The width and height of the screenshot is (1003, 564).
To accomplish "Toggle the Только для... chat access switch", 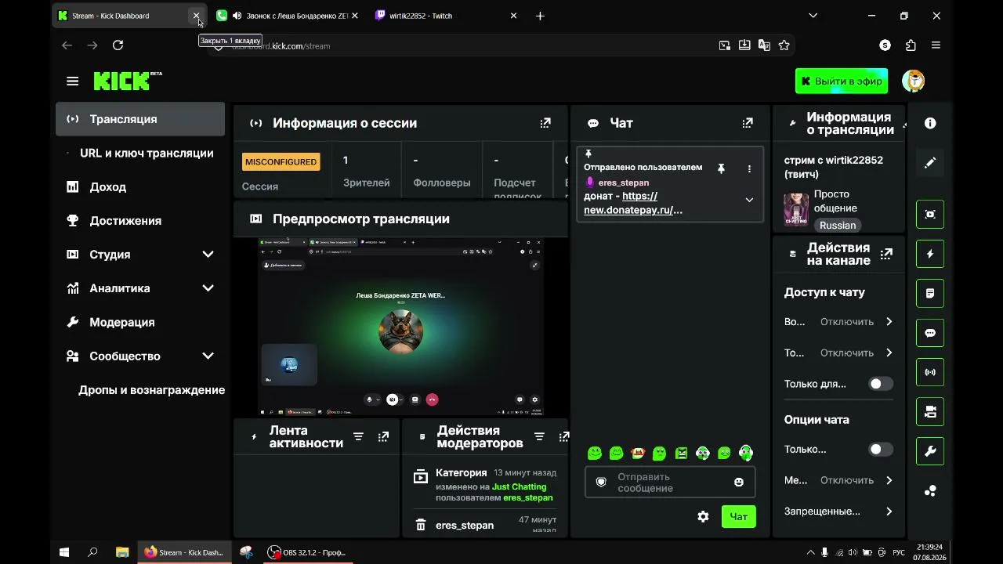I will [x=881, y=384].
